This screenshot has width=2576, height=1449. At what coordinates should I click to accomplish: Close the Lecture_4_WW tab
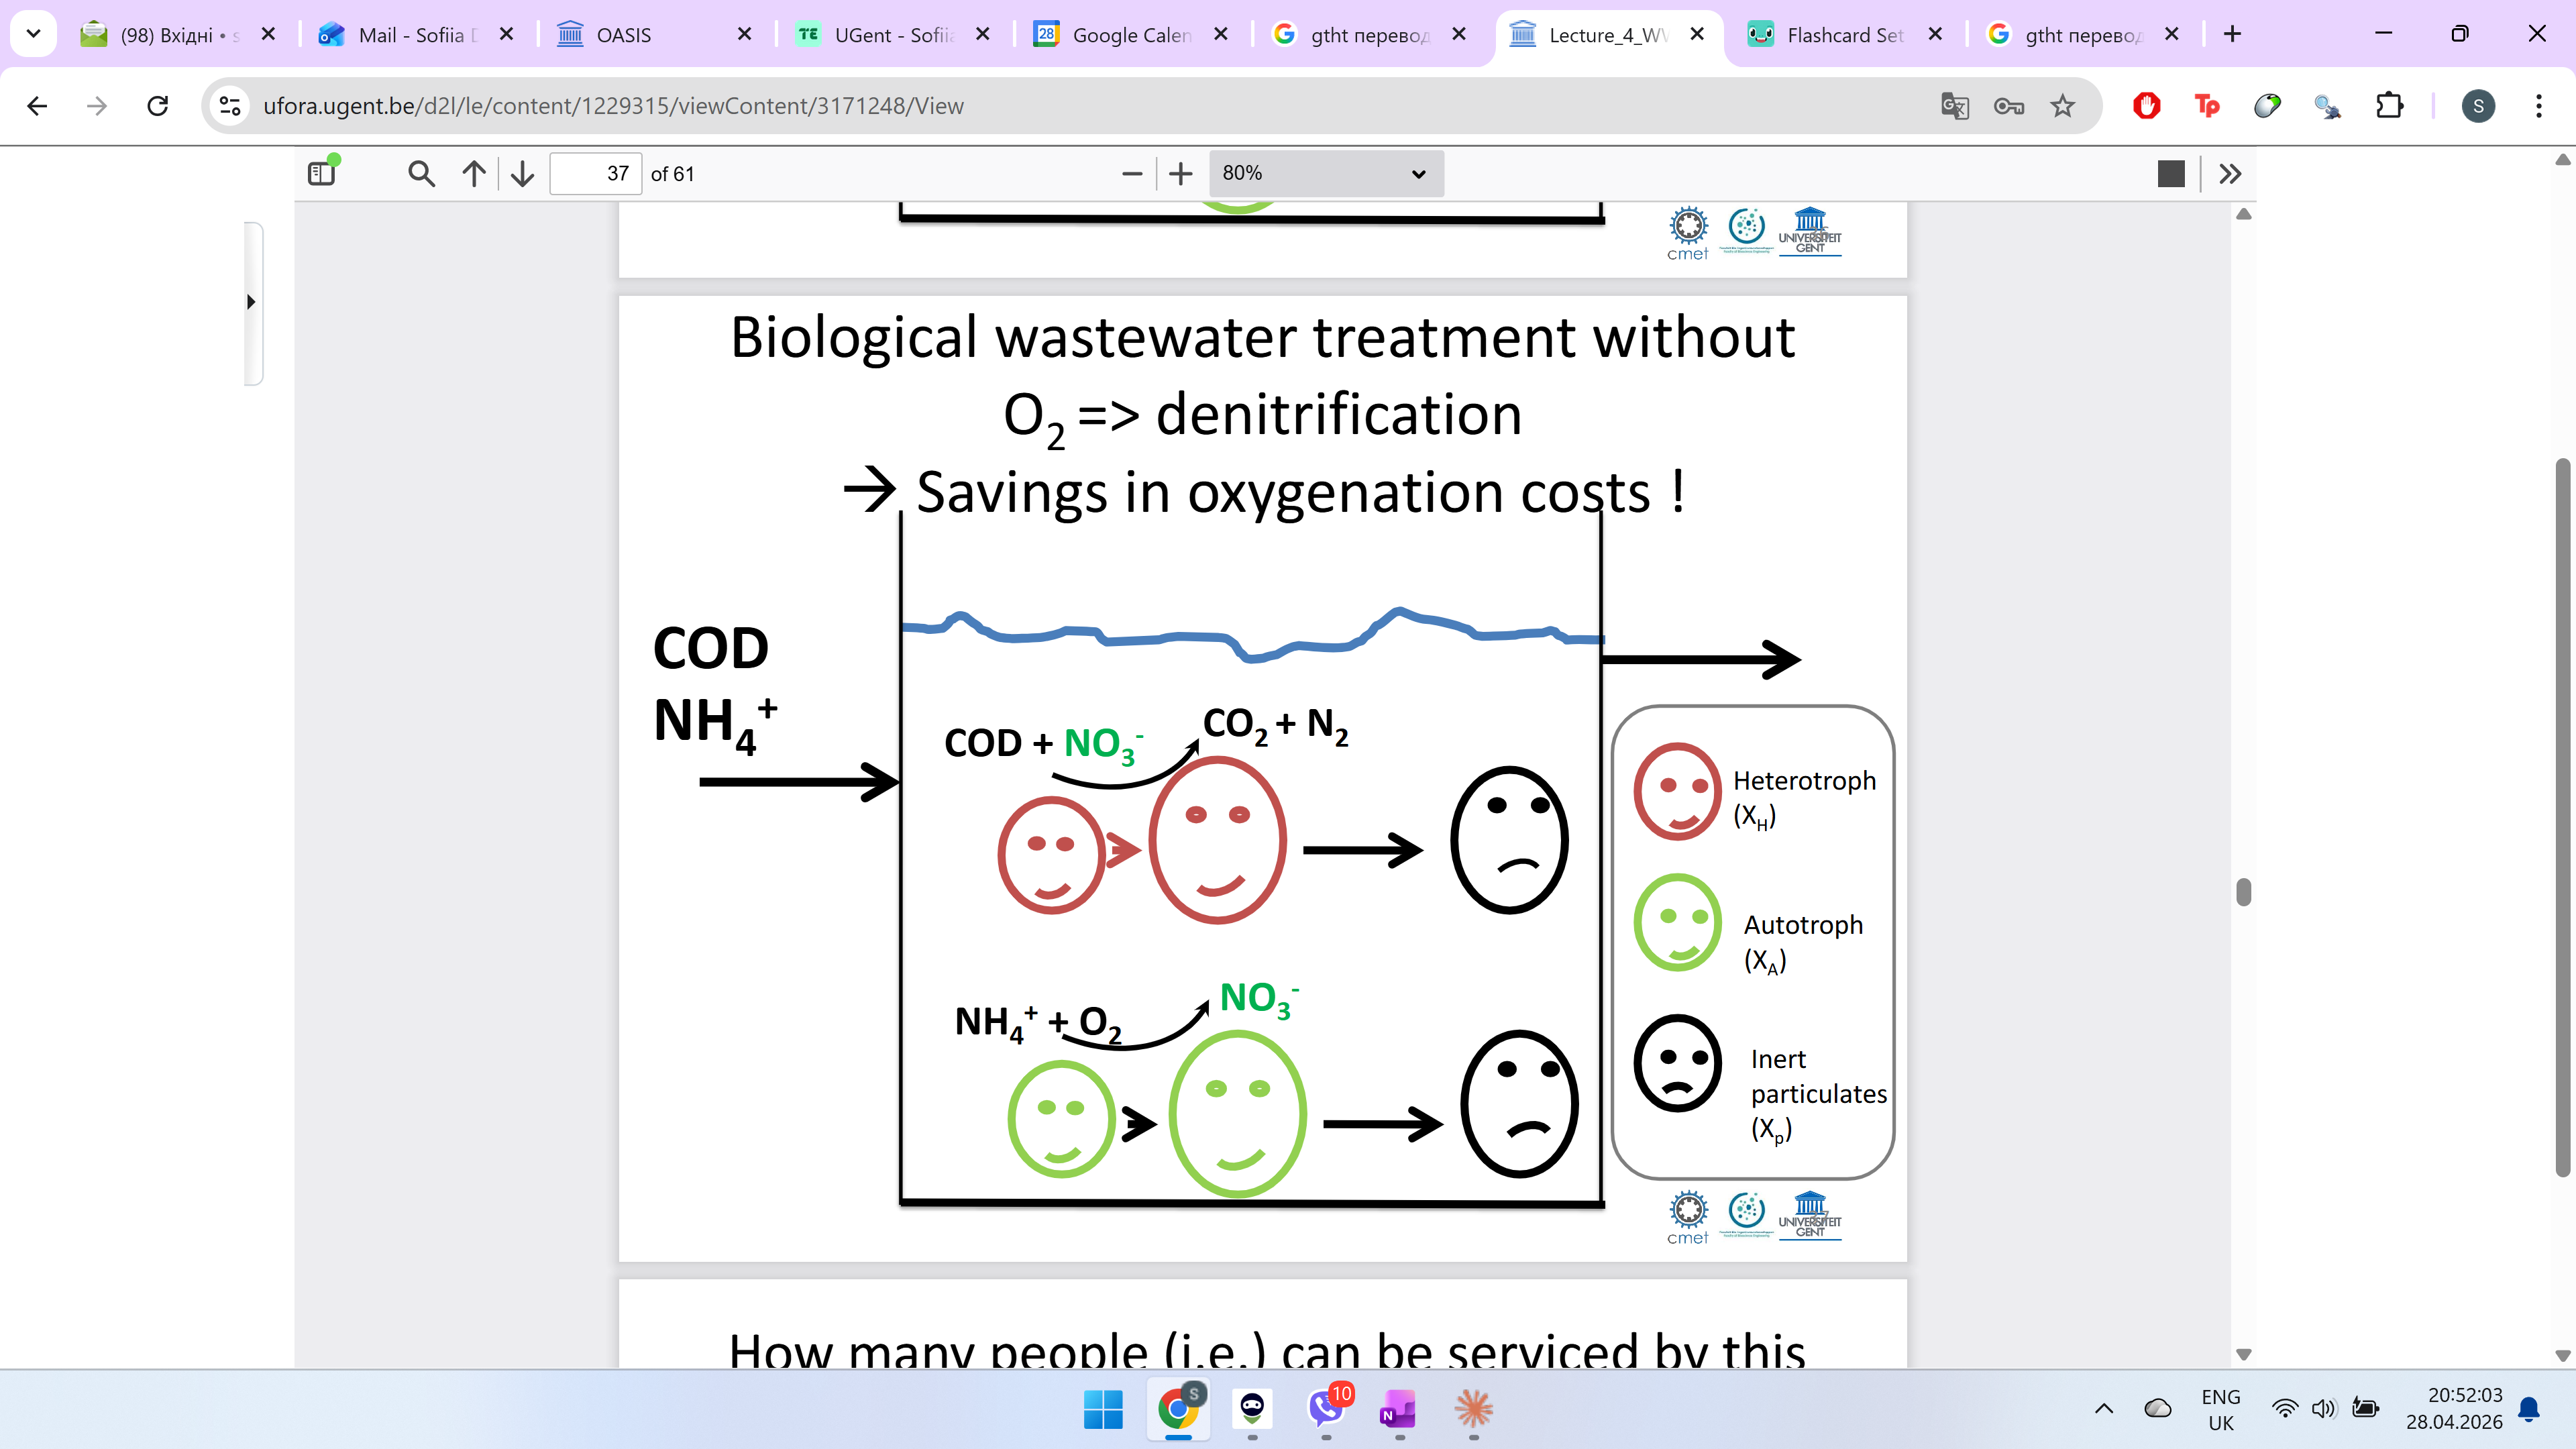pyautogui.click(x=1696, y=34)
